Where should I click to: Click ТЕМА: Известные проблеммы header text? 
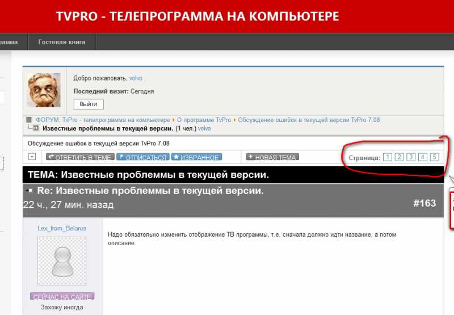click(148, 175)
